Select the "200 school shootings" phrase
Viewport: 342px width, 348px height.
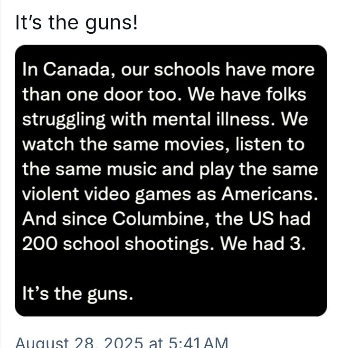(x=116, y=244)
